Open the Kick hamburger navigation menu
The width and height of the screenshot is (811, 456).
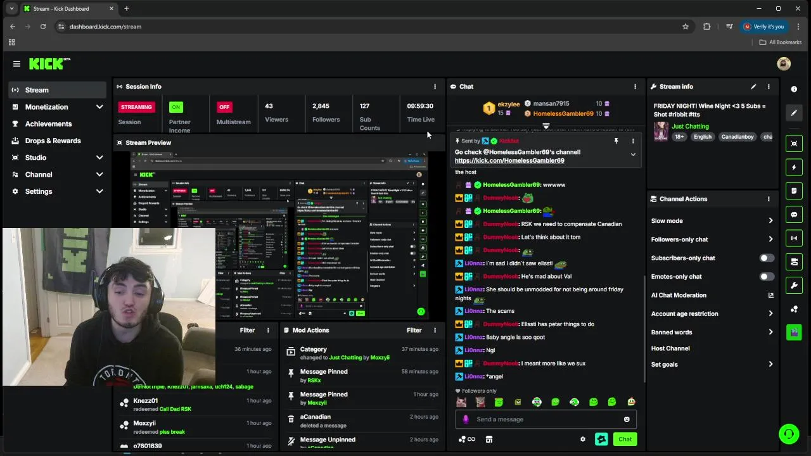[16, 64]
